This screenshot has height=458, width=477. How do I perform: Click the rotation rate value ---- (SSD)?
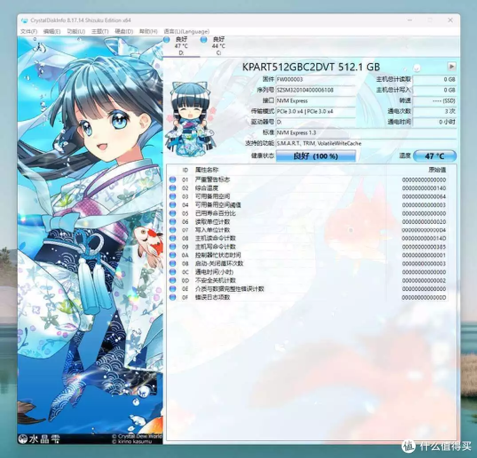click(x=434, y=100)
